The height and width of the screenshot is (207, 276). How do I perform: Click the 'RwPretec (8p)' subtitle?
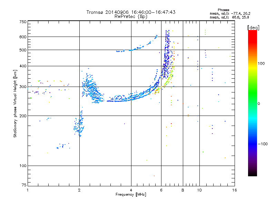coord(131,17)
